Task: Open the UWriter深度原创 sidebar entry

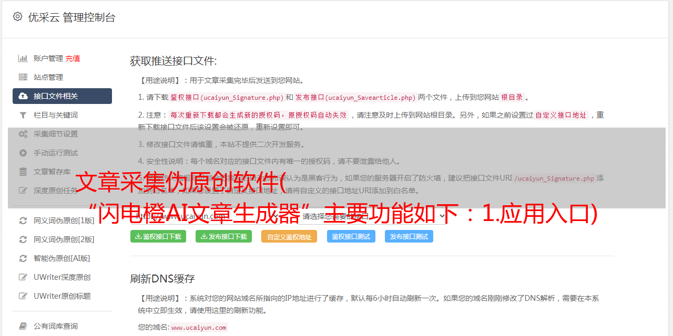Action: 62,277
